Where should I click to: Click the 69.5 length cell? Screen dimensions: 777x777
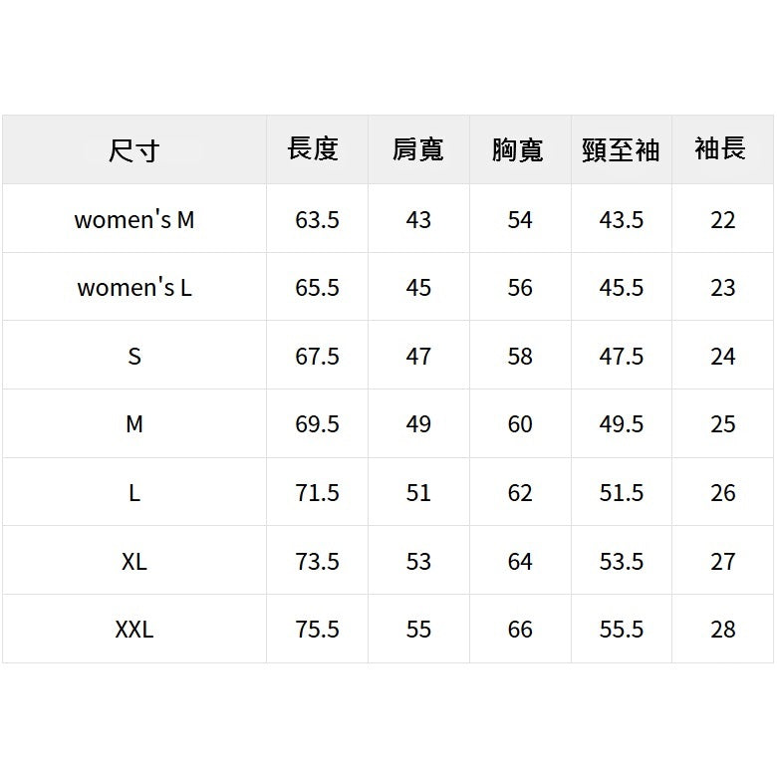click(x=317, y=424)
